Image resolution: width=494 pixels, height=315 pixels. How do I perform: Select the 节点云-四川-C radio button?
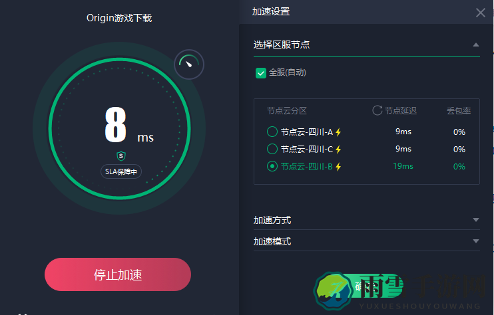pos(272,149)
